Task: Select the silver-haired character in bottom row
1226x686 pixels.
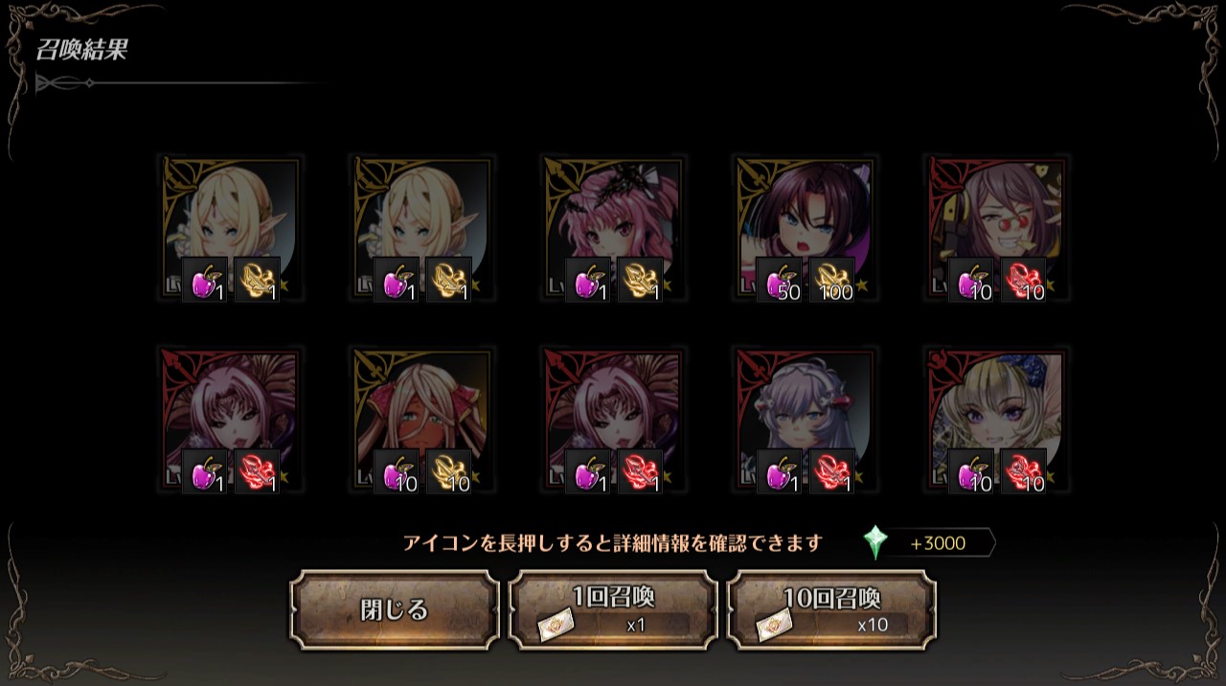Action: [x=806, y=421]
